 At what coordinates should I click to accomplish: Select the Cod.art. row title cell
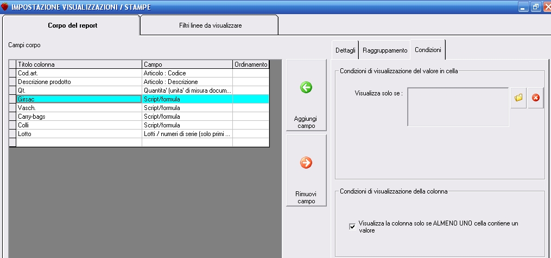click(79, 73)
